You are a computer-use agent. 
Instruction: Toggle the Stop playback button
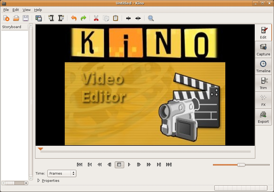point(119,165)
